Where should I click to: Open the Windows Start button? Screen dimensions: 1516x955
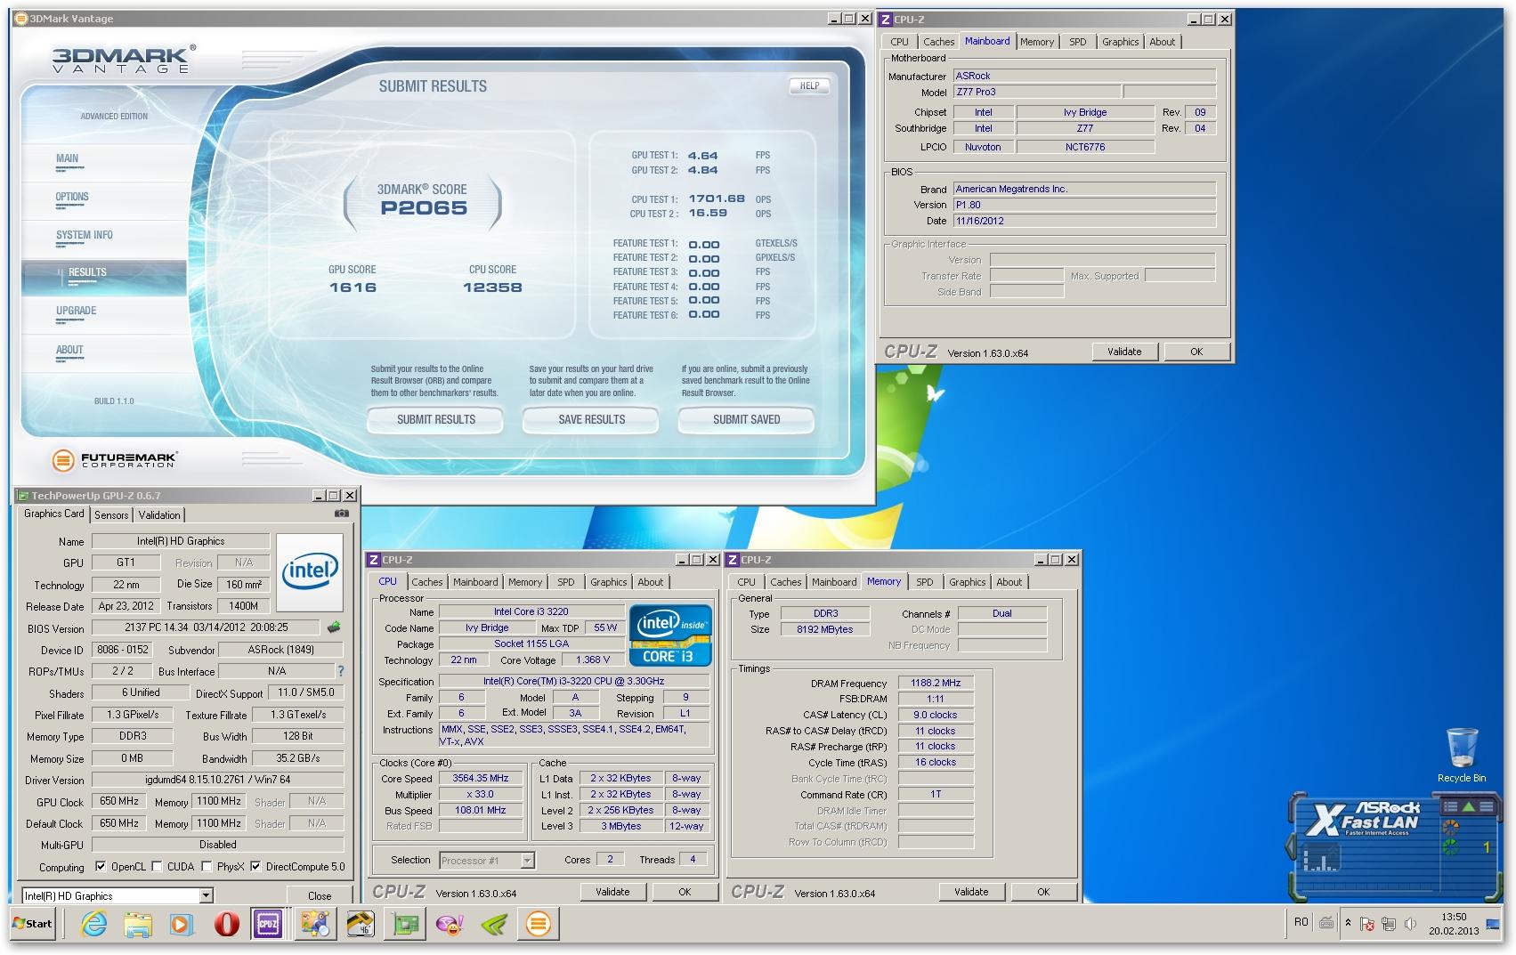click(x=33, y=924)
